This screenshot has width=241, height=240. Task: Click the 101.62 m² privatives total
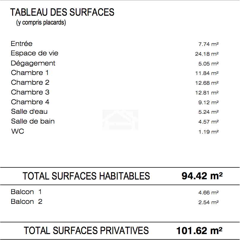[199, 231]
